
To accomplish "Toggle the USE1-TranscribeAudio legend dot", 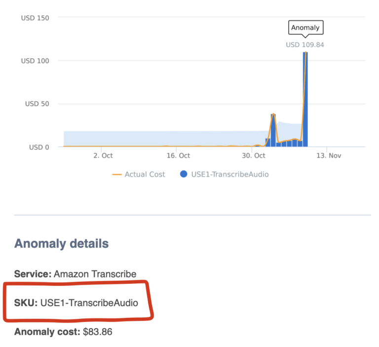I will [x=184, y=174].
